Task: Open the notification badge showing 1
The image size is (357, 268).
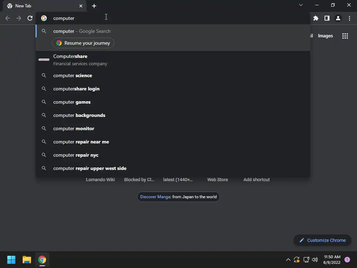Action: [347, 260]
